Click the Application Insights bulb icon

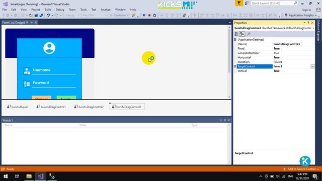point(286,16)
